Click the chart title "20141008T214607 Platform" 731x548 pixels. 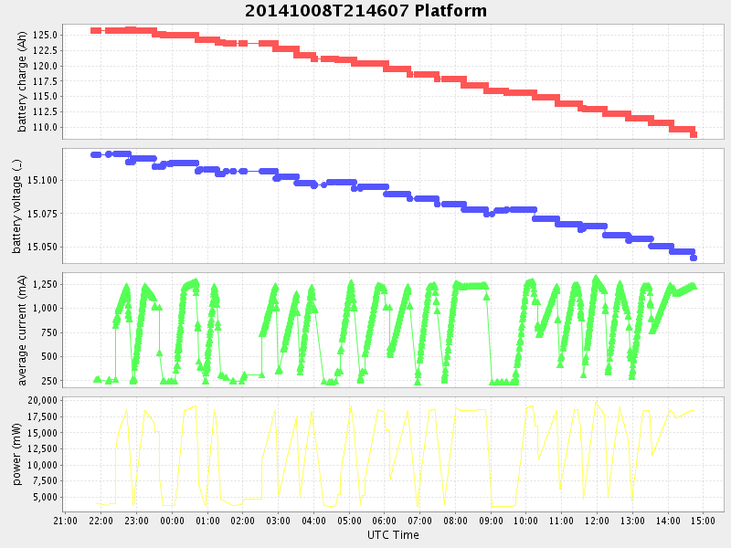point(365,11)
